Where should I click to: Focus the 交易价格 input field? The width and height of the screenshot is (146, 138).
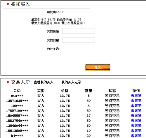coord(79,31)
